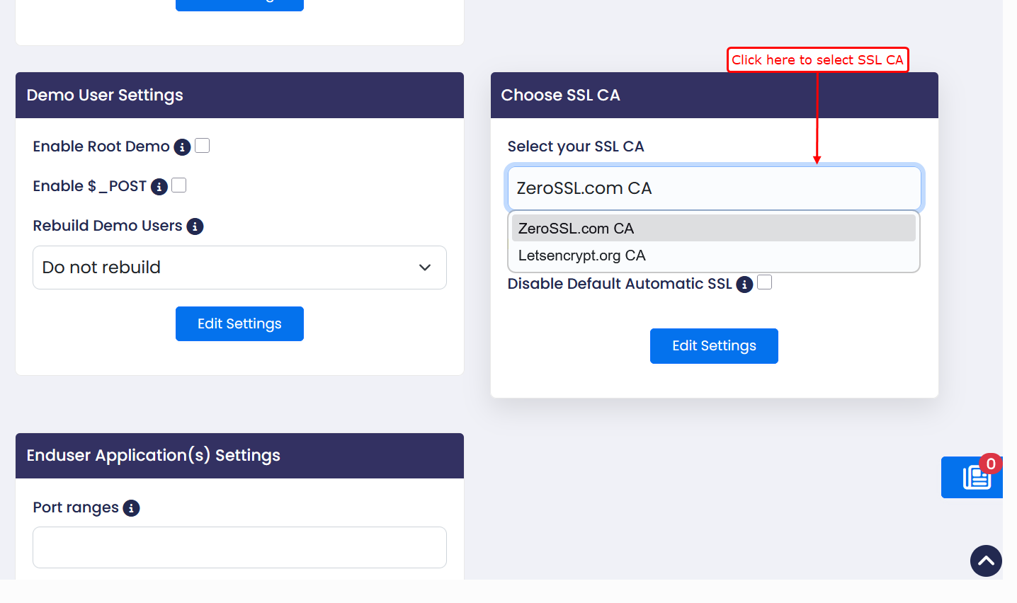Check Disable Default Automatic SSL box
Viewport: 1017px width, 603px height.
[x=765, y=282]
